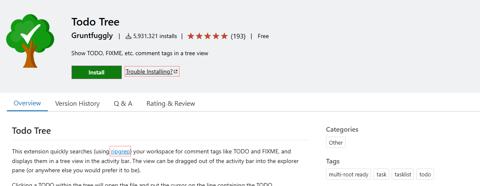
Task: Click the Todo Tree extension logo
Action: click(30, 41)
